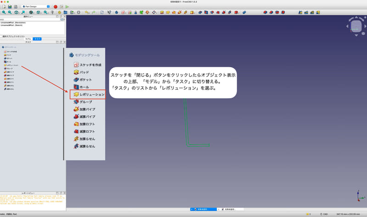Click the Redo arrow icon
The width and height of the screenshot is (367, 217).
94,12
